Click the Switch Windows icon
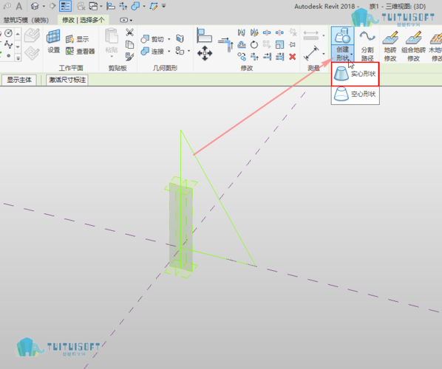 [x=93, y=6]
